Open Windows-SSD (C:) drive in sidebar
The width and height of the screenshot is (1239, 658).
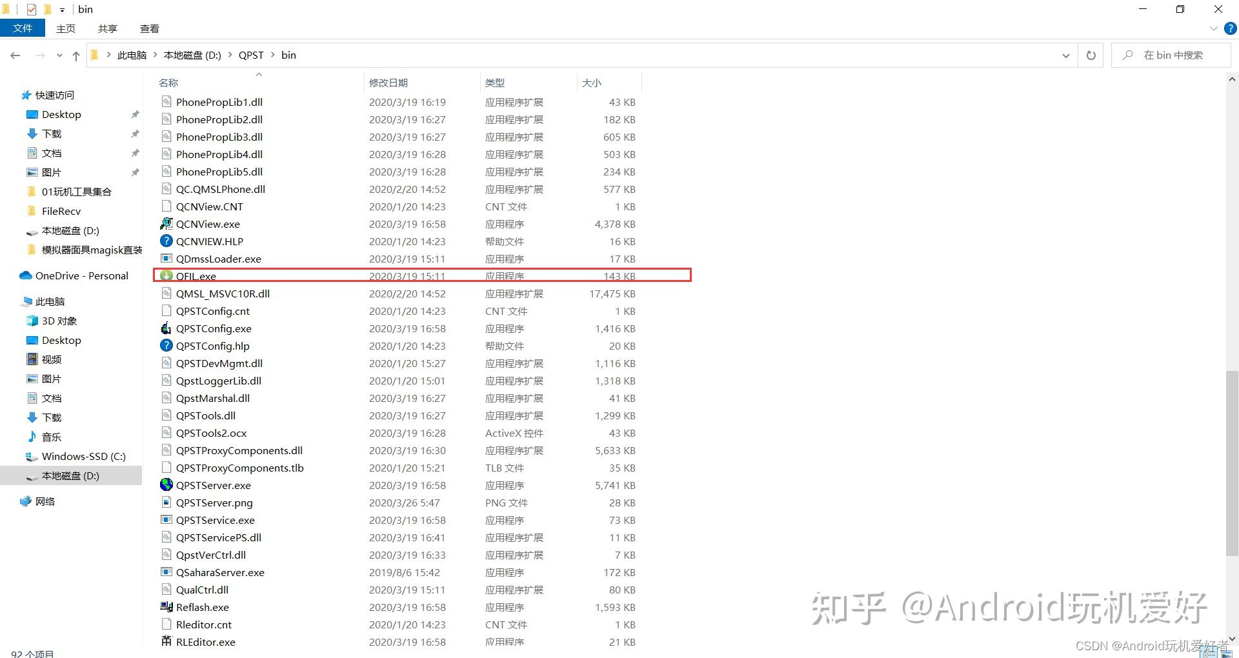[x=76, y=456]
